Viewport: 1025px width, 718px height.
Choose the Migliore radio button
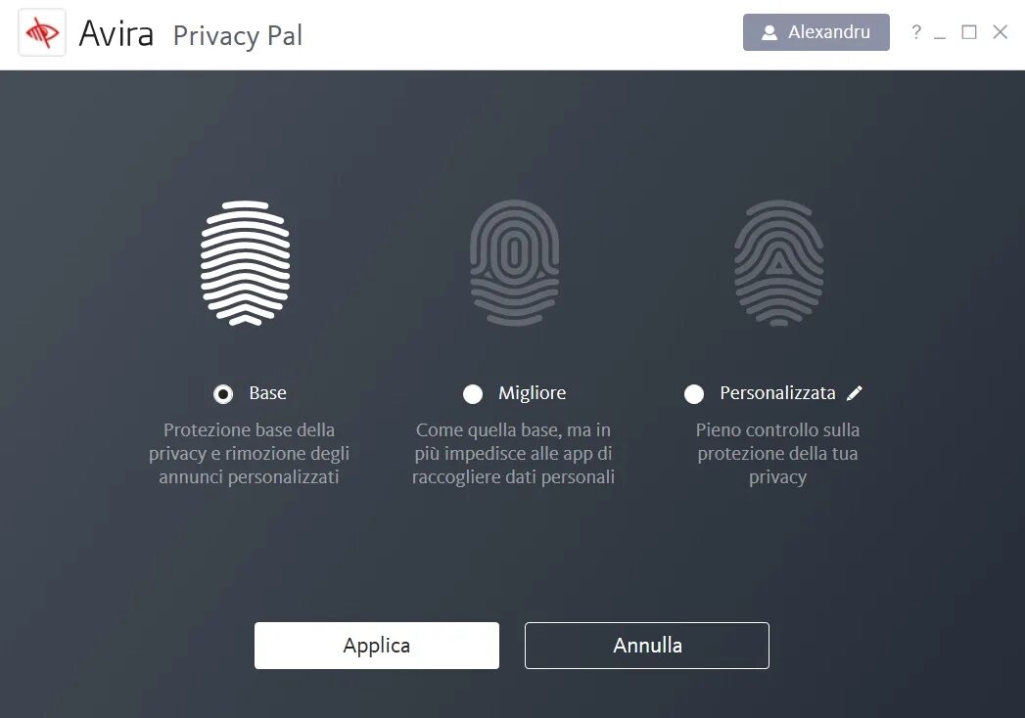473,394
